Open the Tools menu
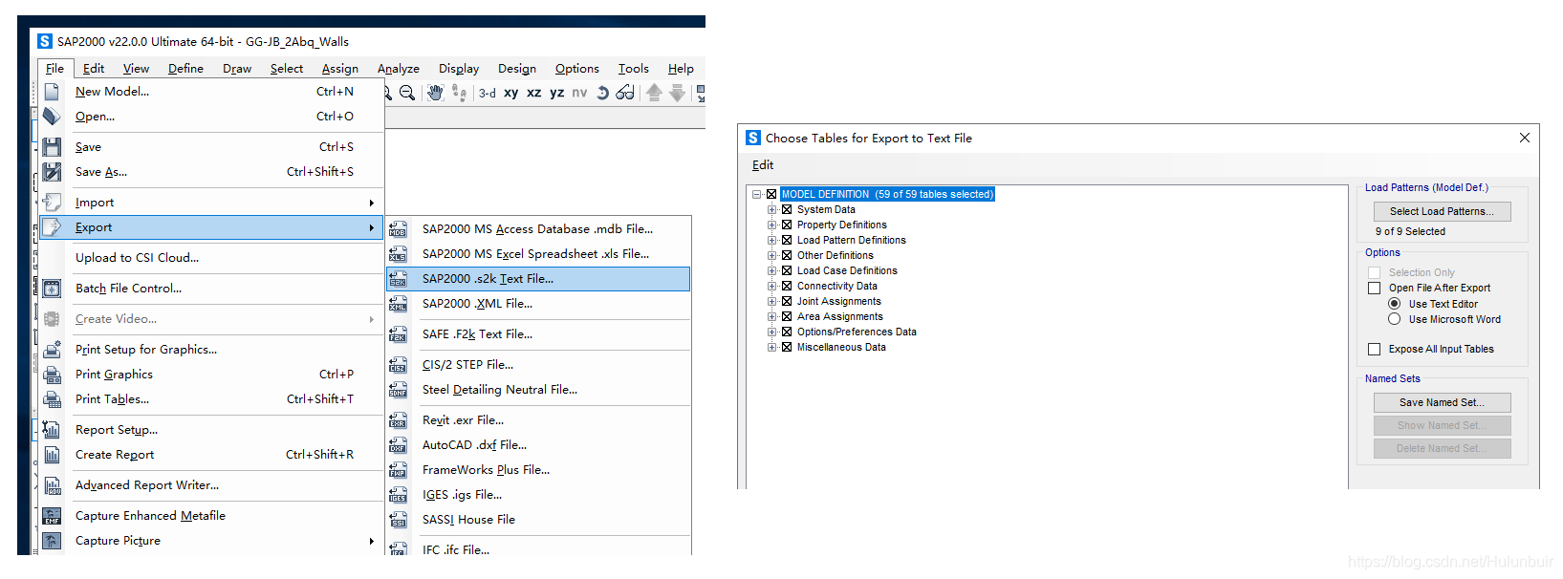 [x=633, y=69]
